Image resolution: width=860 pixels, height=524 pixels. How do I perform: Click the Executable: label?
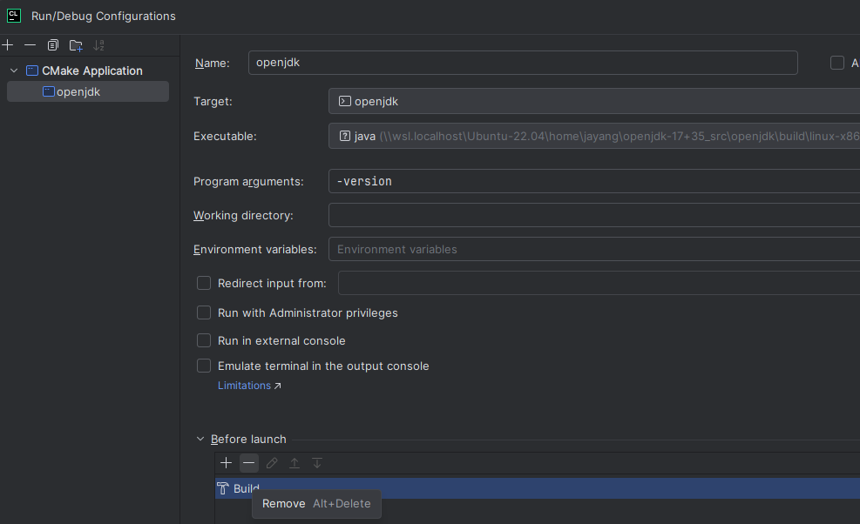(x=225, y=136)
